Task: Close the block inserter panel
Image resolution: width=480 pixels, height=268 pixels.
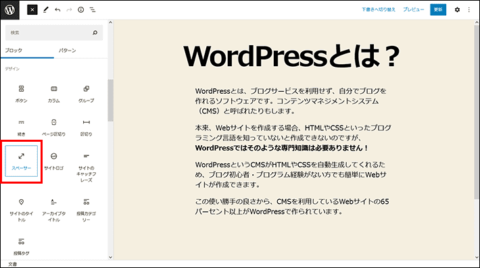Action: coord(32,9)
